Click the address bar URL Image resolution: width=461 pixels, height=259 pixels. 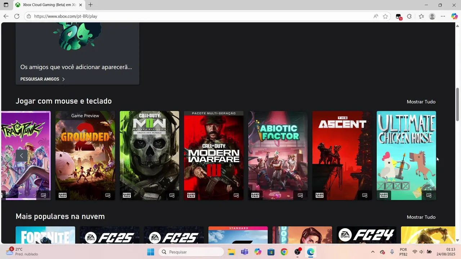point(66,16)
